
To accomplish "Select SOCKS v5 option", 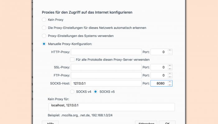I will [95, 92].
